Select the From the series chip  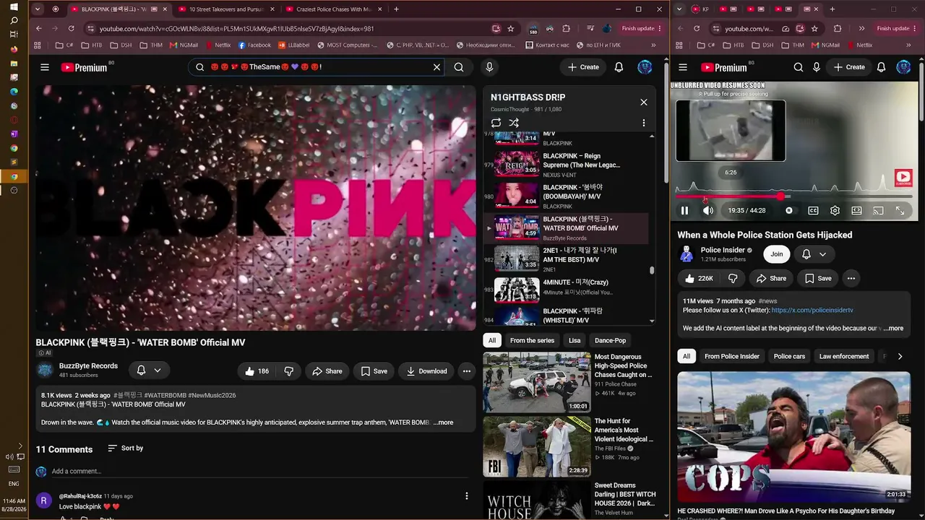532,340
